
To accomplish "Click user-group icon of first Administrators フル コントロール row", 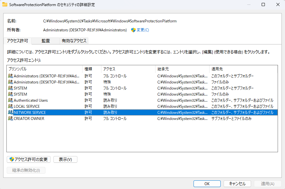I will click(11, 76).
